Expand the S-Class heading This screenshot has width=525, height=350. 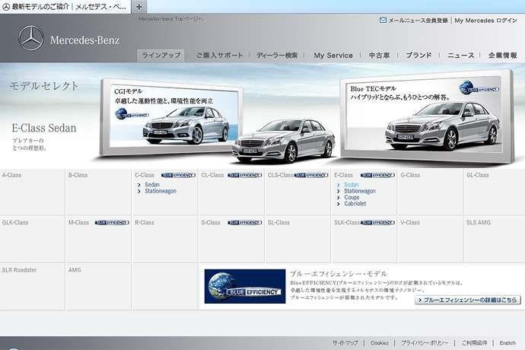211,223
